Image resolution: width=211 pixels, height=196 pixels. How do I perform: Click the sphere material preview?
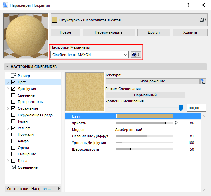point(25,36)
